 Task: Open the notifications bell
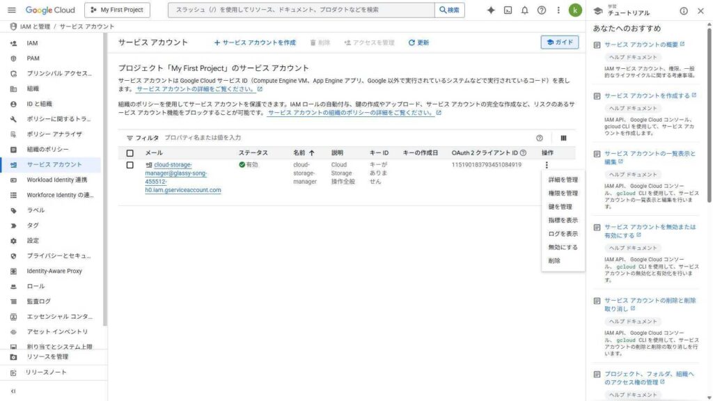[x=525, y=10]
